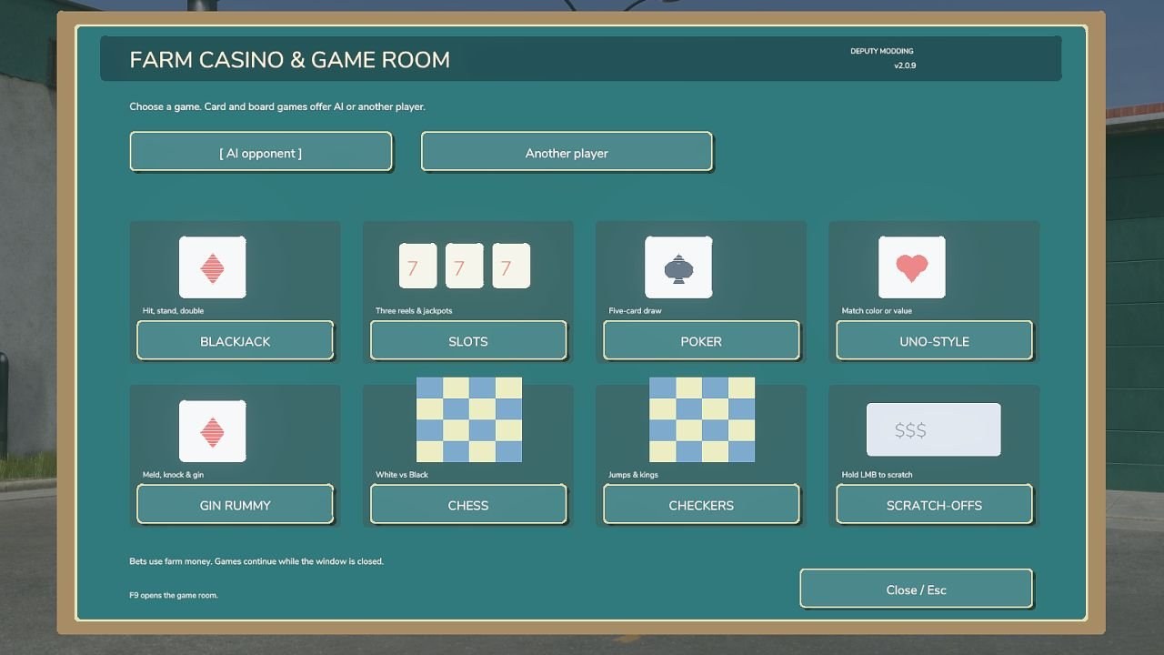Click the 'F9 opens the game room' hint
1164x655 pixels.
coord(174,595)
